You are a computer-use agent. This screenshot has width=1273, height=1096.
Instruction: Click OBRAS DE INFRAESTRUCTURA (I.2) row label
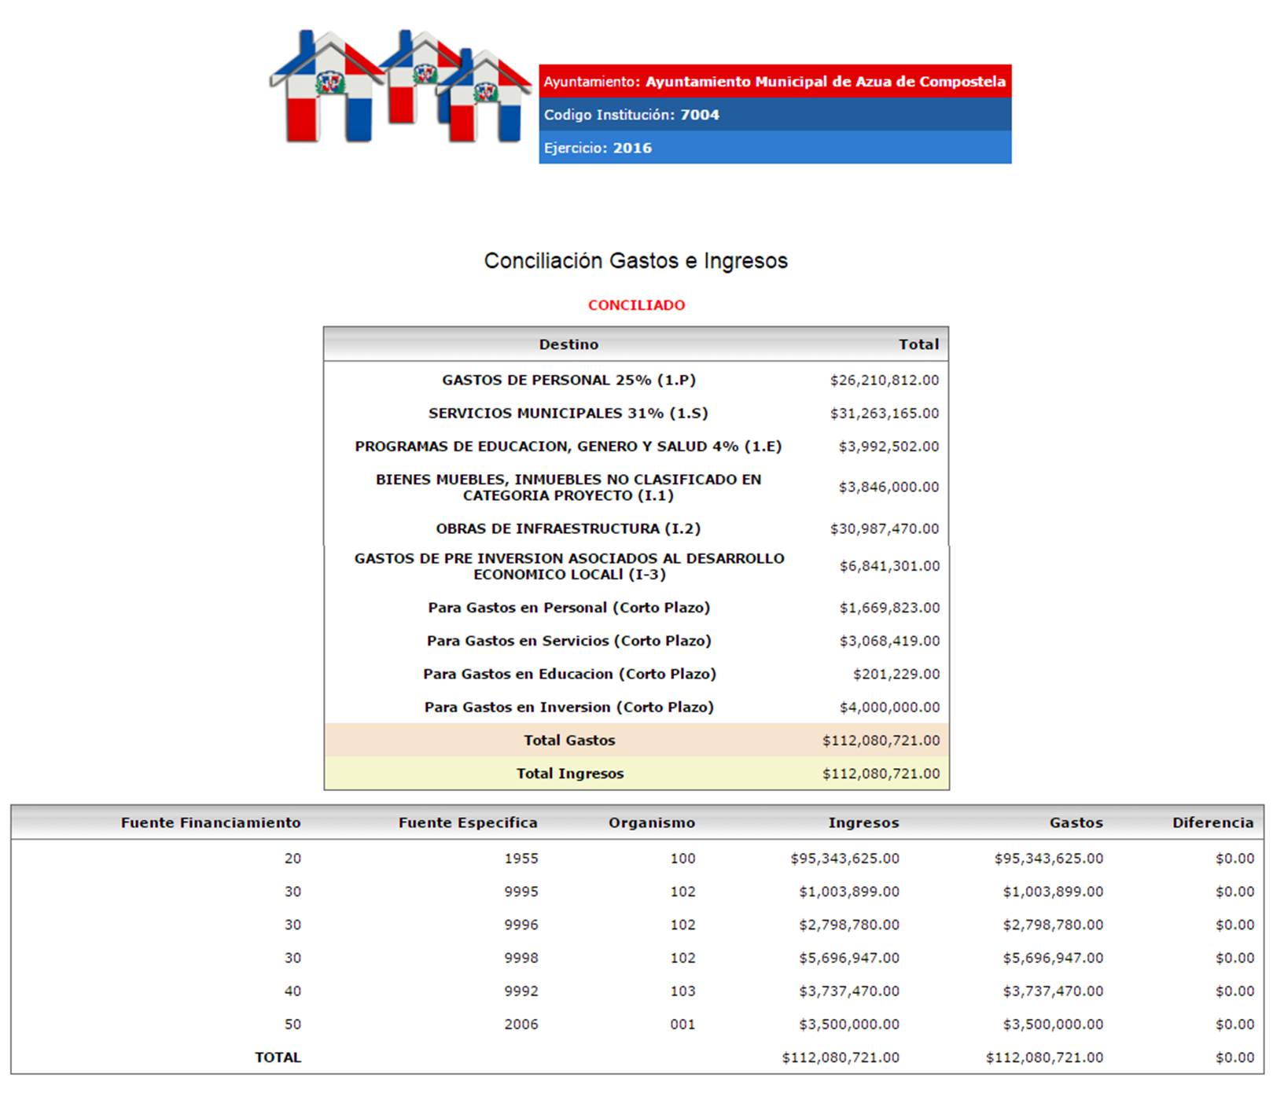tap(568, 529)
